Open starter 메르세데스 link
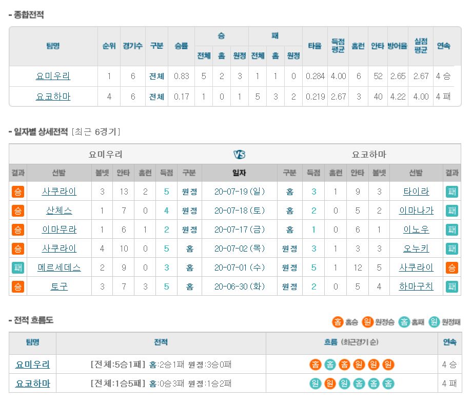Screen dimensions: 472x402 tap(59, 267)
